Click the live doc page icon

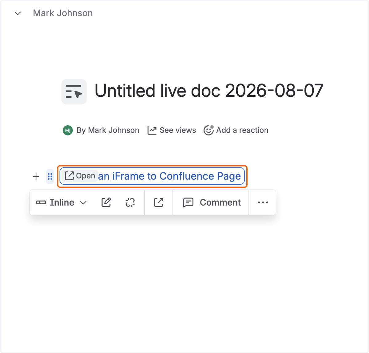click(74, 92)
